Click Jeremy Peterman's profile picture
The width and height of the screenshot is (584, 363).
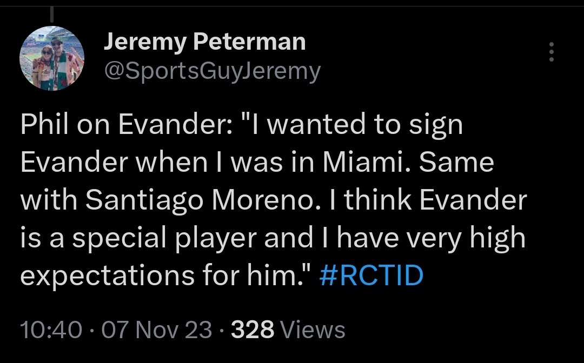tap(52, 58)
